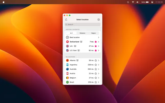Expand the Best location chevron
This screenshot has height=103, width=165.
pos(99,37)
